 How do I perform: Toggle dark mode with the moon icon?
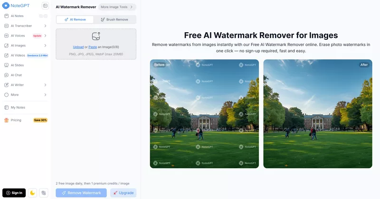32,193
